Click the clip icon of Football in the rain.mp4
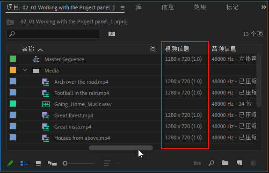 pyautogui.click(x=46, y=93)
